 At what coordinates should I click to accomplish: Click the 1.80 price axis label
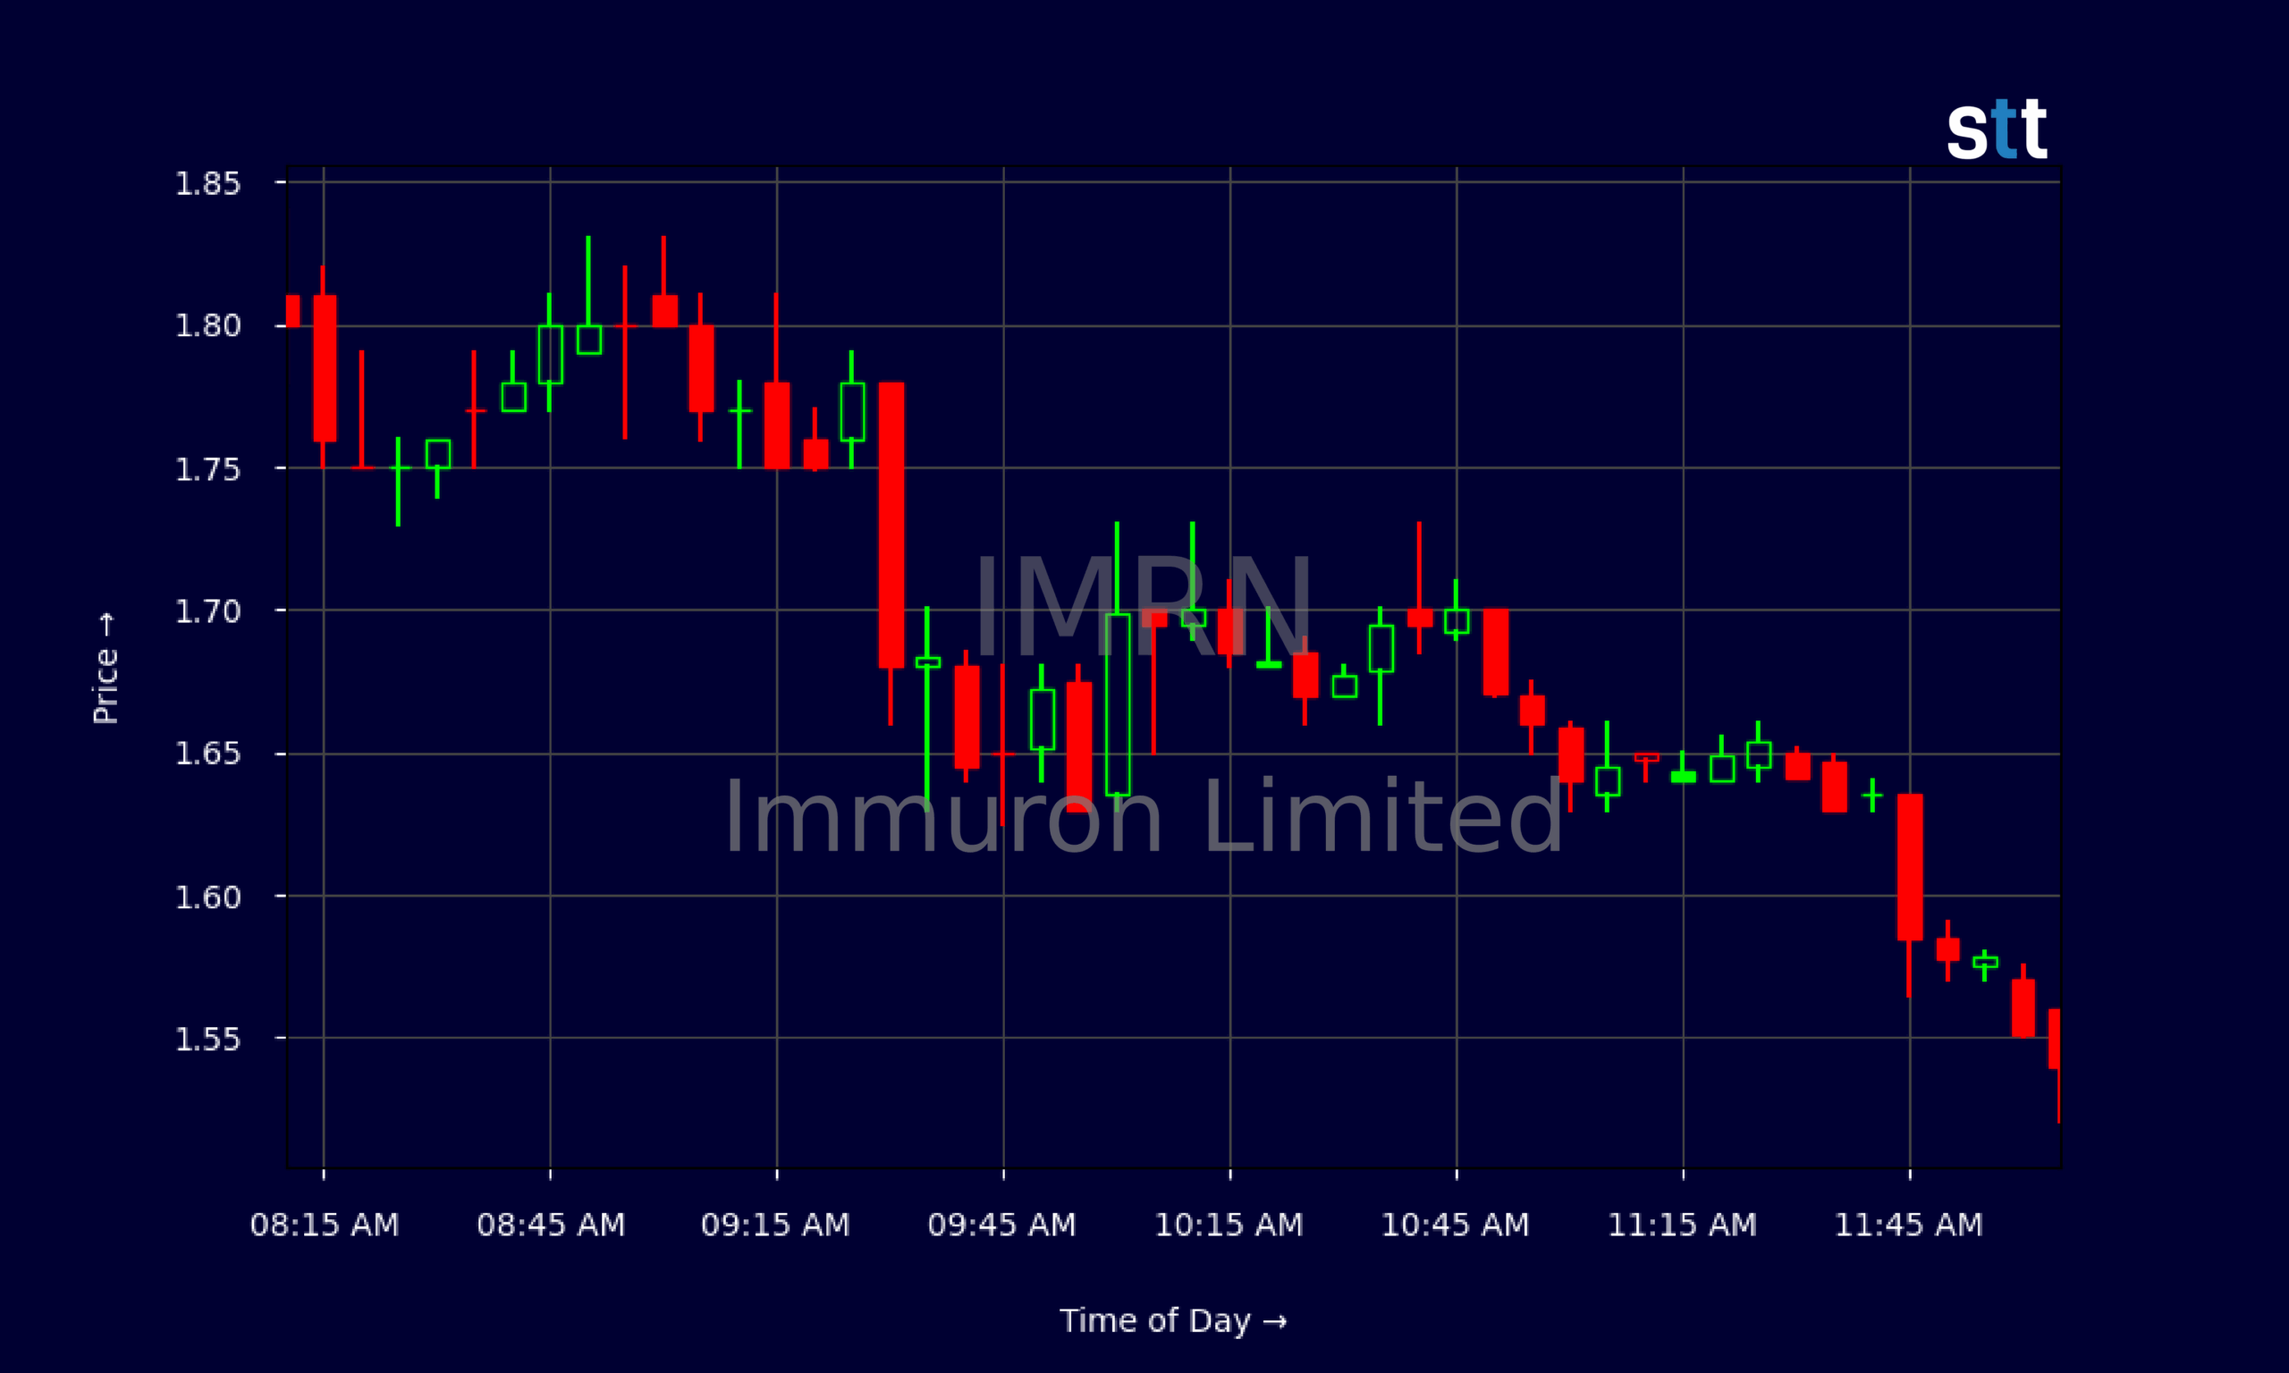coord(208,325)
